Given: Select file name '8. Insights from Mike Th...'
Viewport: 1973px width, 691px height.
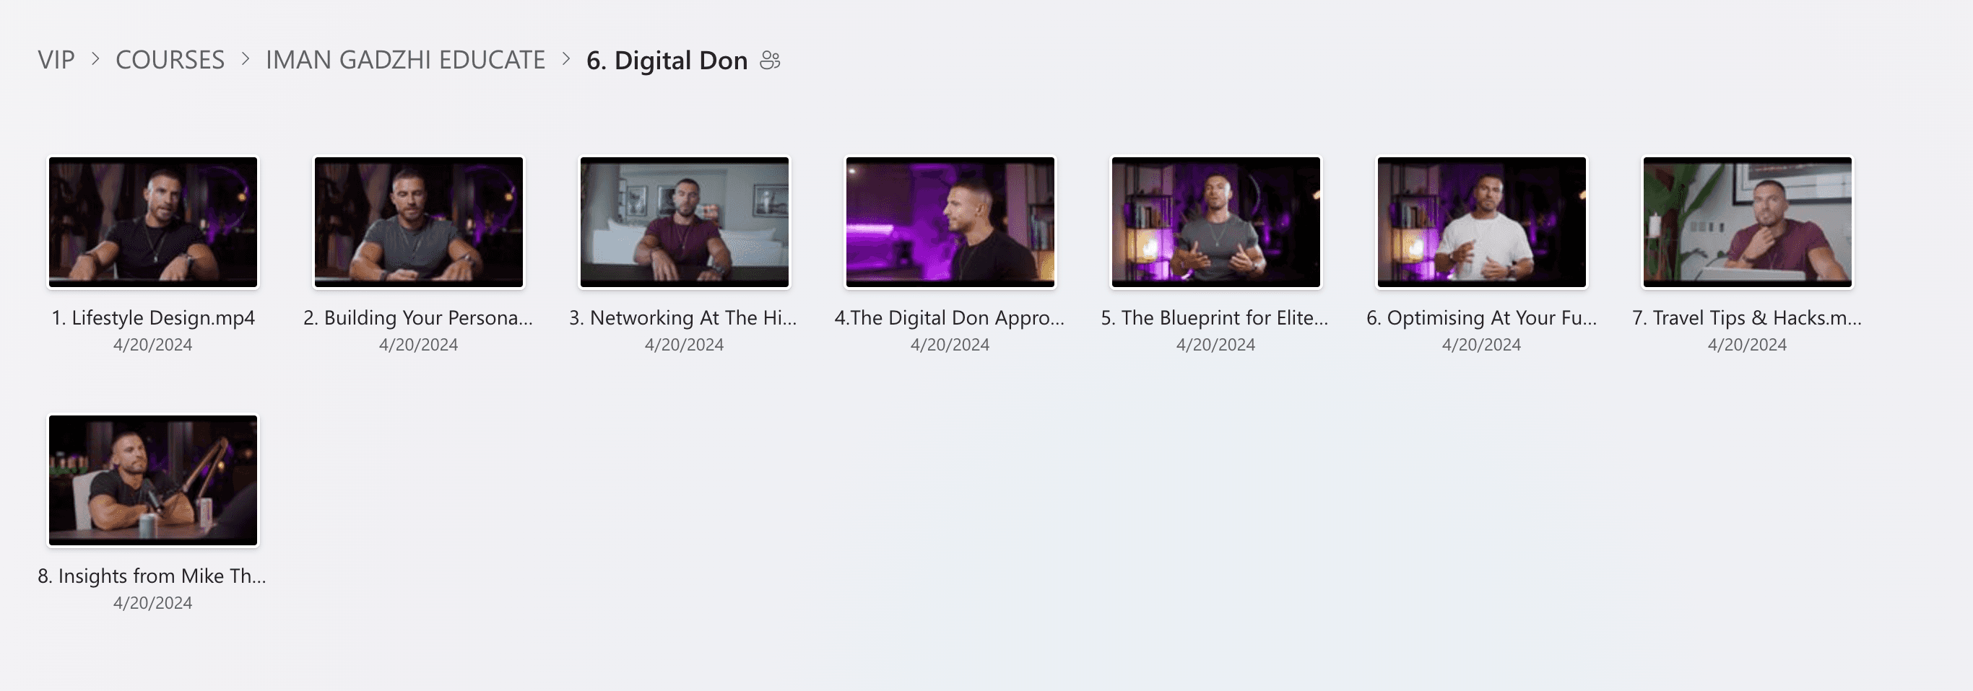Looking at the screenshot, I should click(x=152, y=576).
